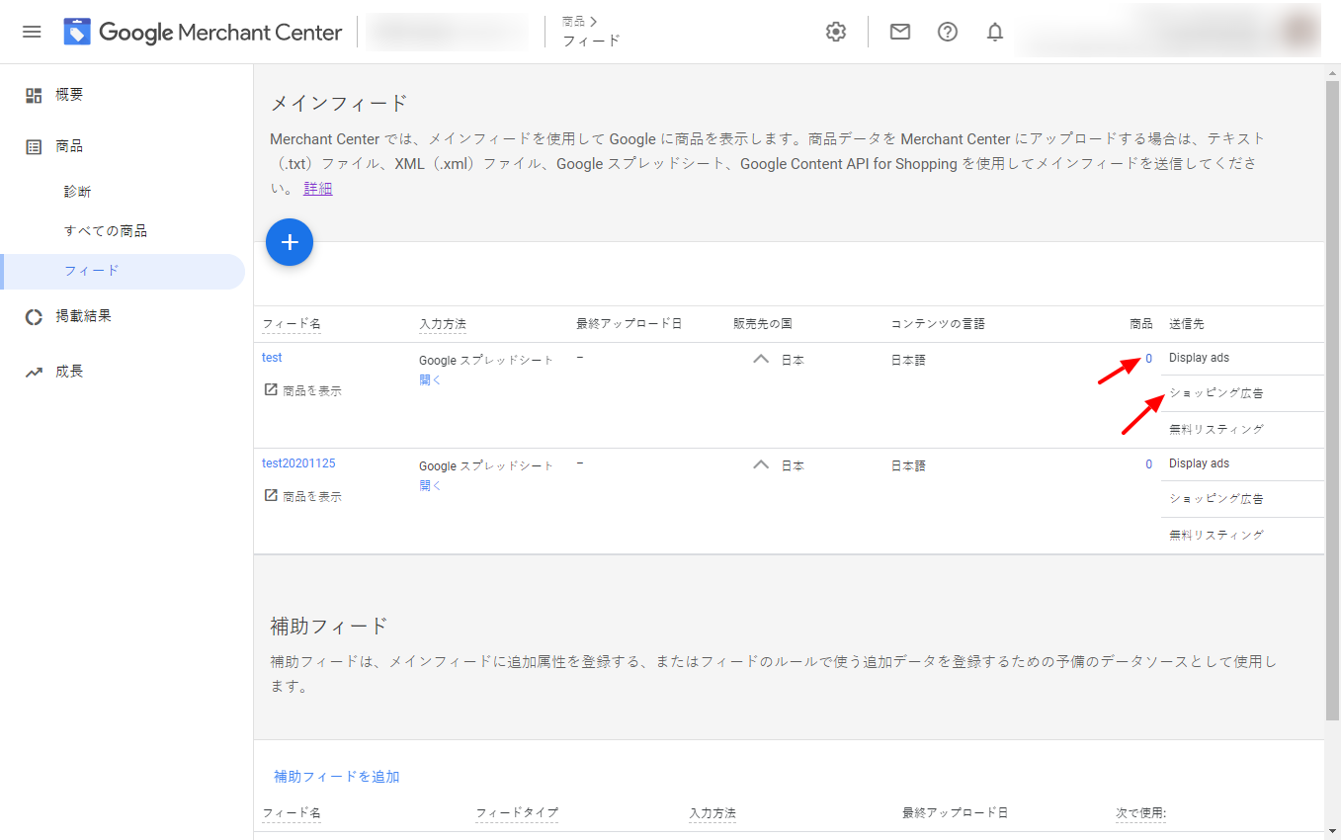Click the 最終アップロード日 header in main feeds
This screenshot has width=1341, height=840.
click(629, 324)
